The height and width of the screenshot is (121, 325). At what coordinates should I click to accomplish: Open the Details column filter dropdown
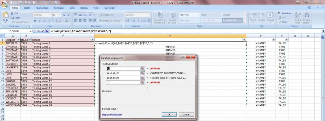tap(92, 40)
